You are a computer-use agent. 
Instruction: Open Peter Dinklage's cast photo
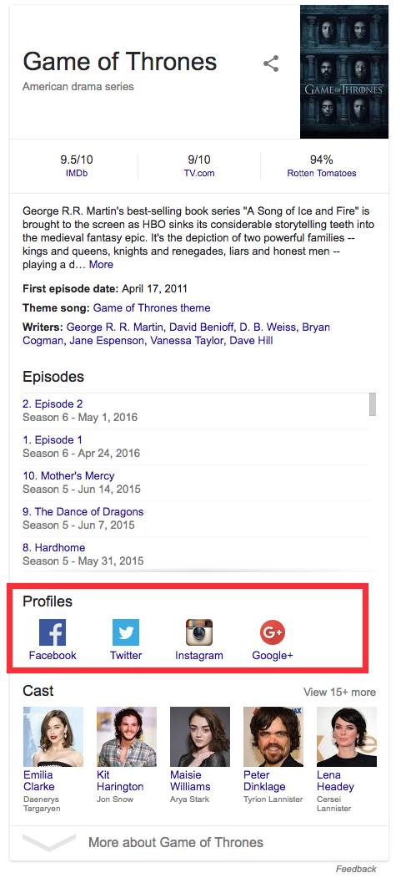[273, 736]
